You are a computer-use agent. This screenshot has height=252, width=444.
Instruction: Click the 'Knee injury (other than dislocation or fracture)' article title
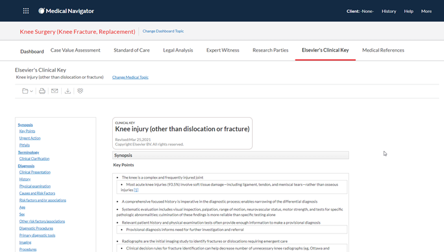(x=182, y=129)
